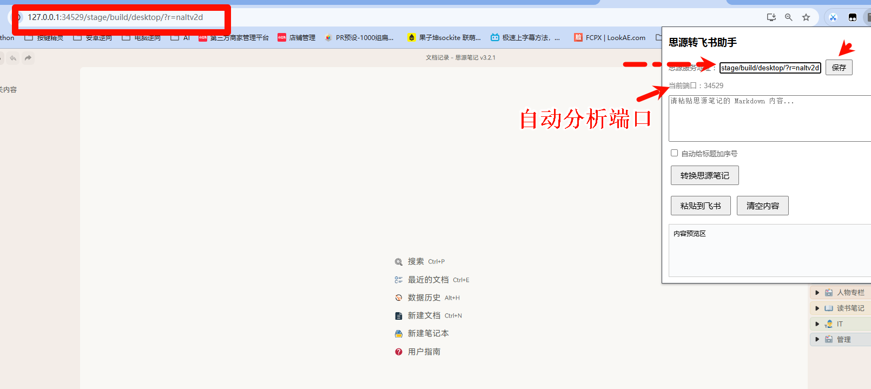
Task: Click the red help icon beside 用户指南
Action: coord(399,352)
